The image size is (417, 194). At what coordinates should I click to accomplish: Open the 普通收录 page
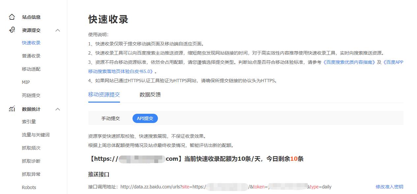[31, 56]
